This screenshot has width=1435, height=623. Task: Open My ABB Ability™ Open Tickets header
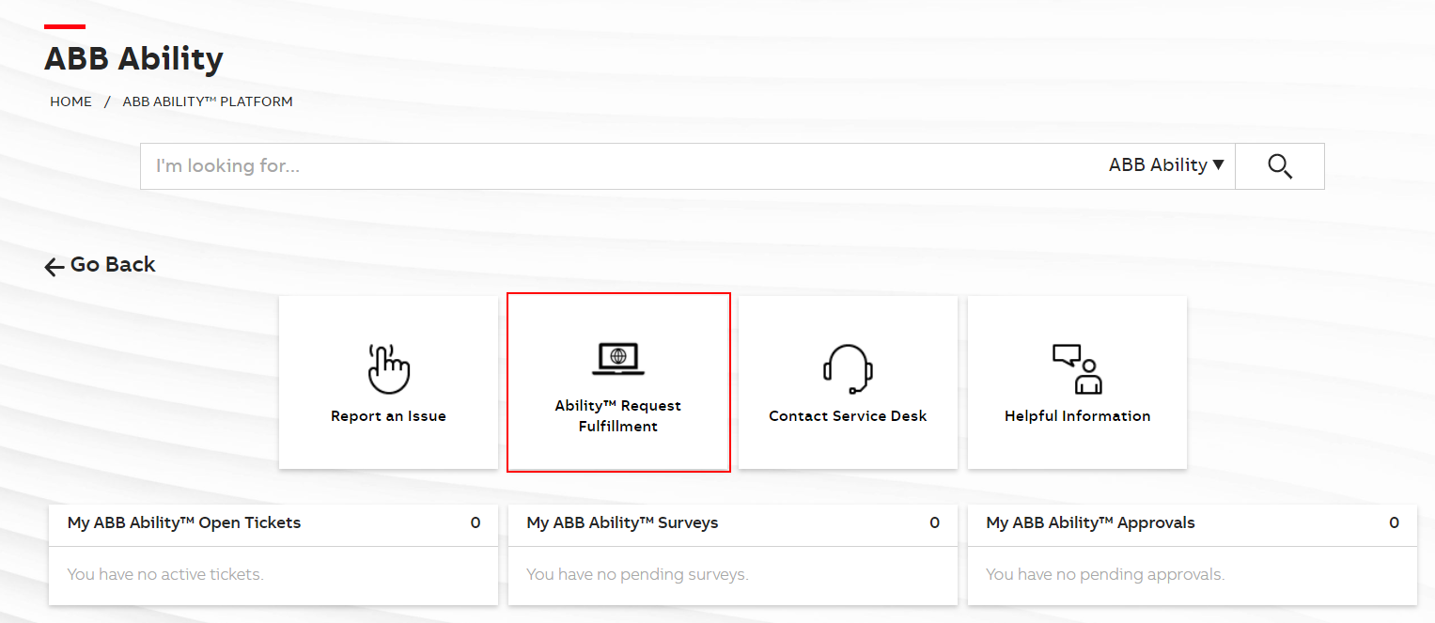[x=184, y=523]
